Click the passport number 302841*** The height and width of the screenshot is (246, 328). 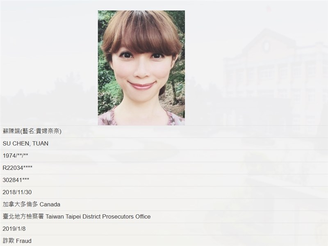point(16,180)
